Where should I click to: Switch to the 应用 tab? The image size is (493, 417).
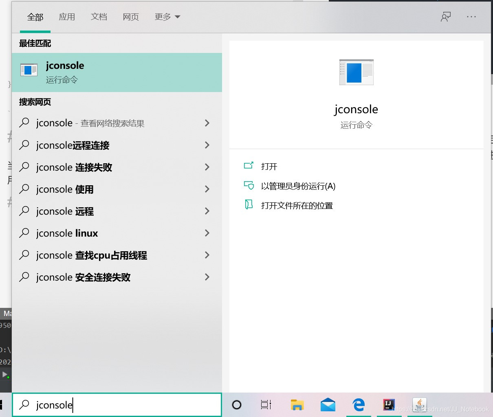pos(67,17)
